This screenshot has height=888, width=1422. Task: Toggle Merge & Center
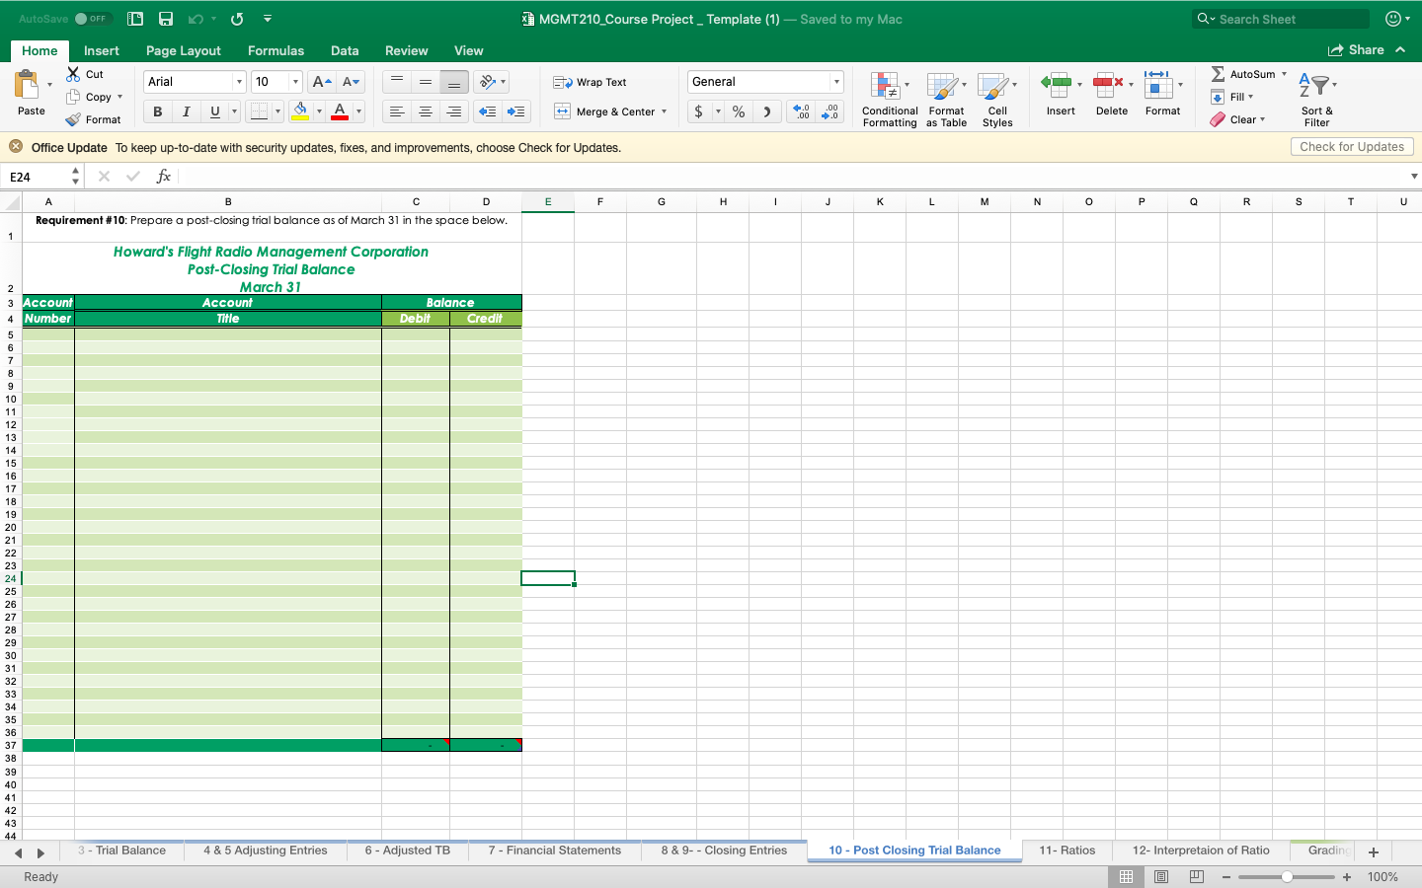click(x=604, y=111)
